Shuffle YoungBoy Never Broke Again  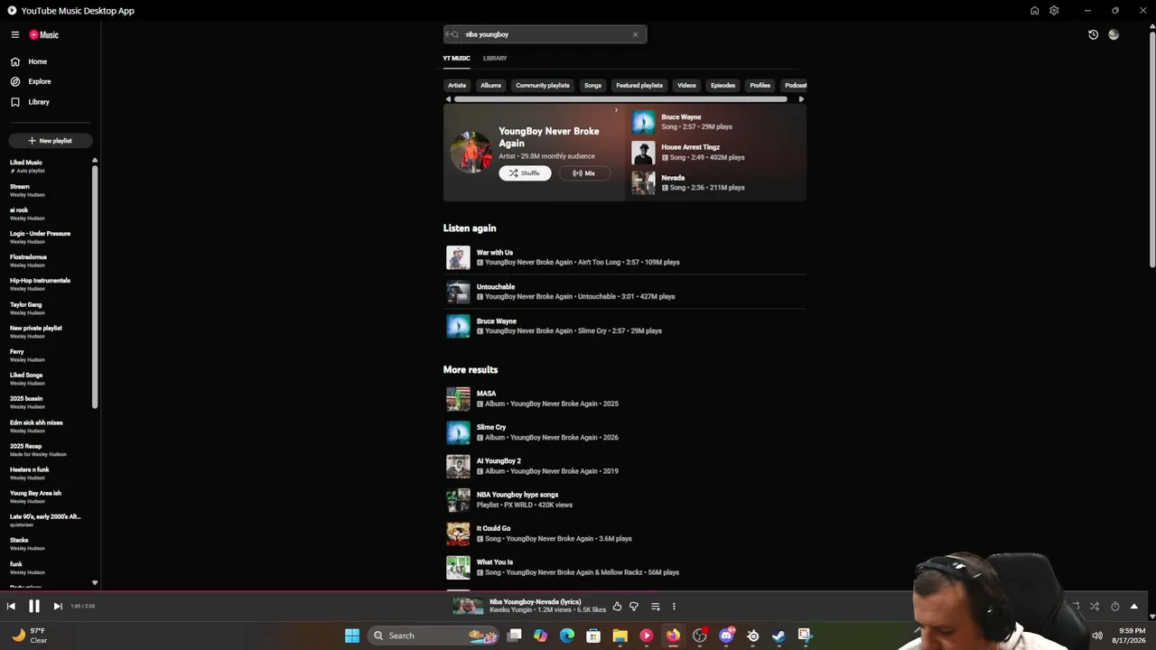(x=525, y=173)
